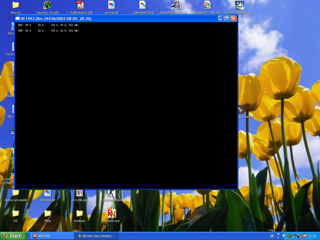Click the BF1942 taskbar button

click(97, 236)
